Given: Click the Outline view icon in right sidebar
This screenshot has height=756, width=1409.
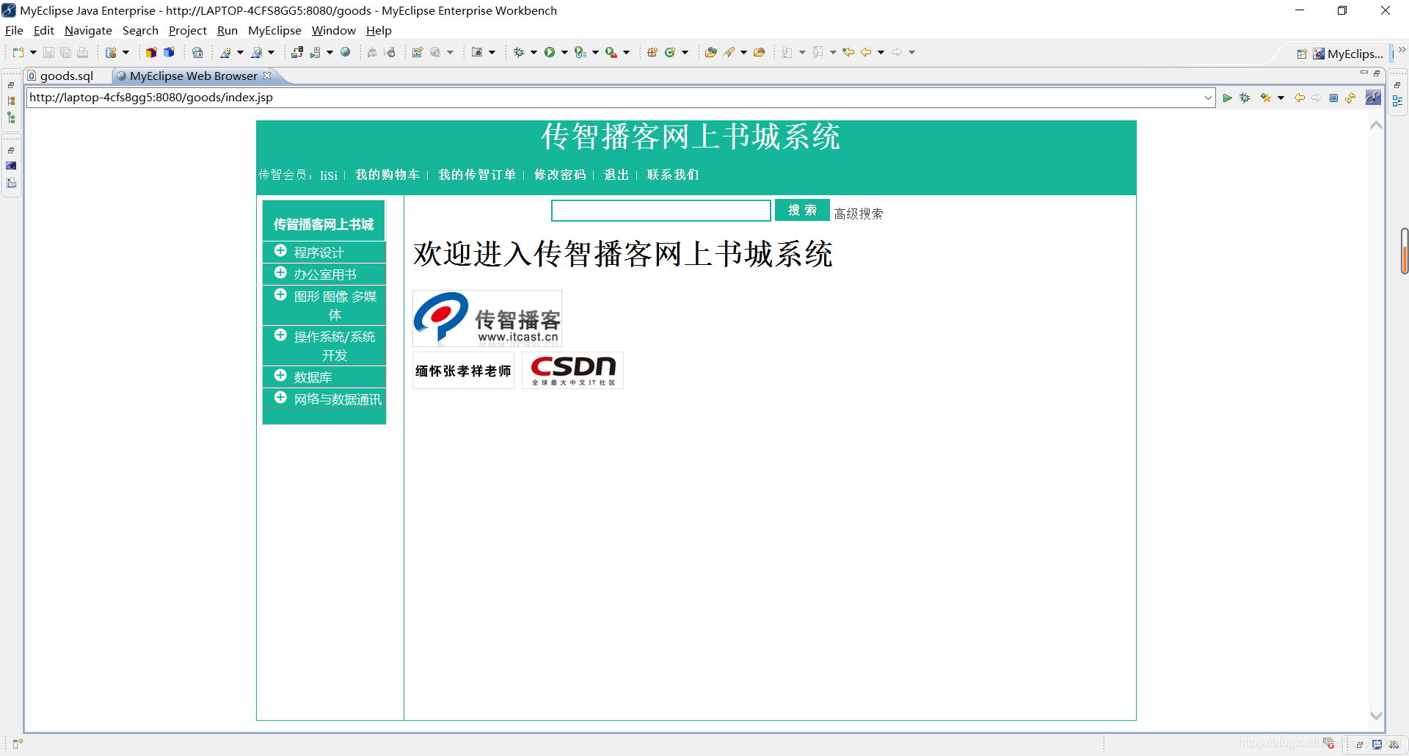Looking at the screenshot, I should [x=1397, y=101].
